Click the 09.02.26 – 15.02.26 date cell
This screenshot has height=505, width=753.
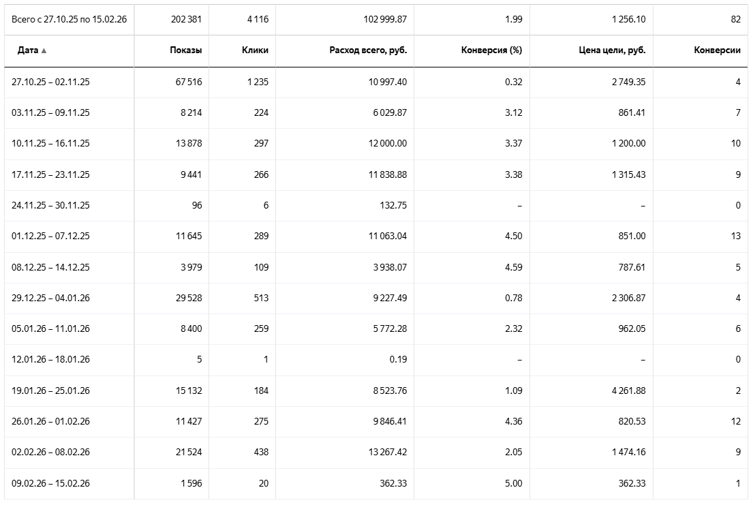(51, 483)
